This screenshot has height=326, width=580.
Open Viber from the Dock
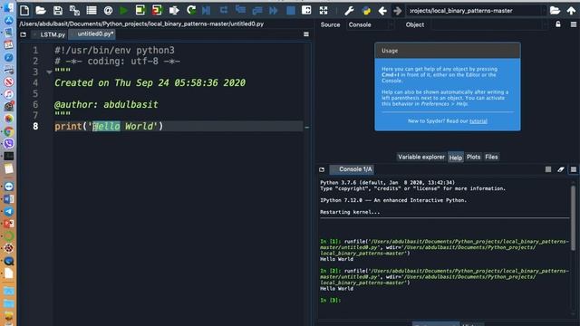click(x=9, y=143)
